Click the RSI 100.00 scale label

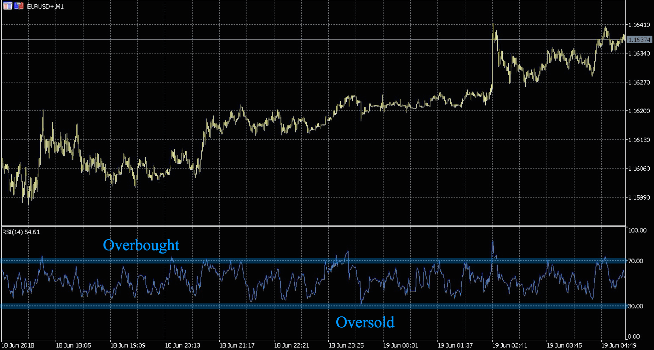(637, 231)
